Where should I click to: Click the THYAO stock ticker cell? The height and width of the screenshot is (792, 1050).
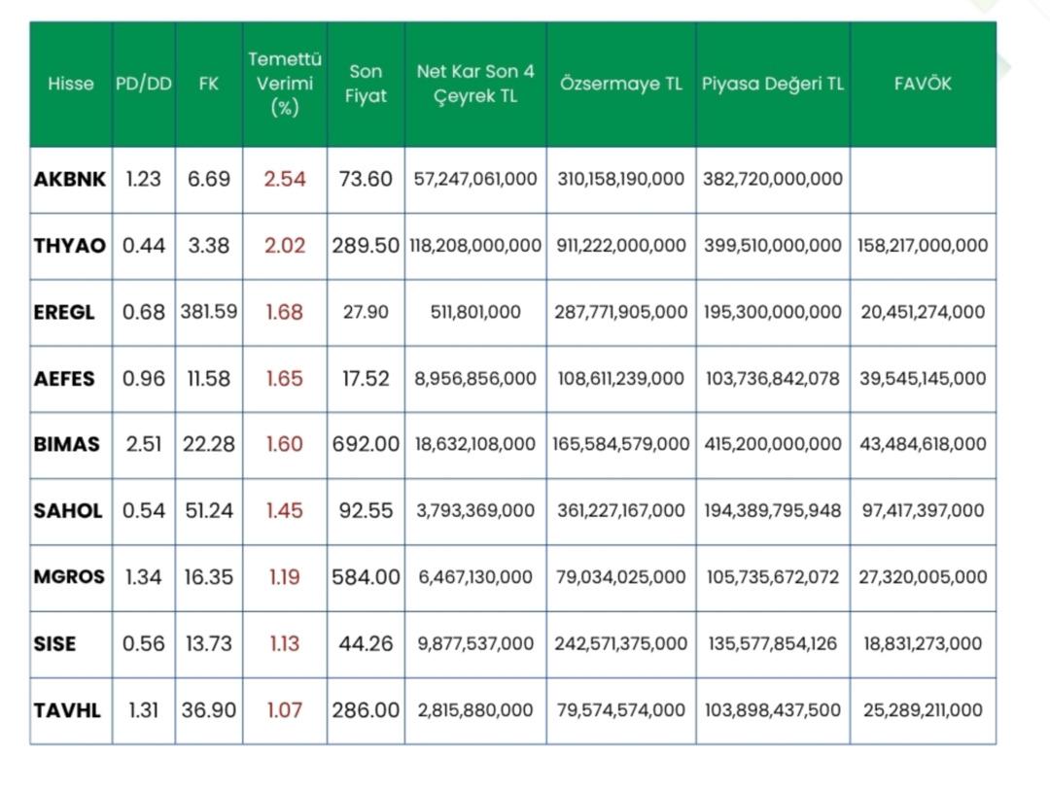[x=70, y=246]
